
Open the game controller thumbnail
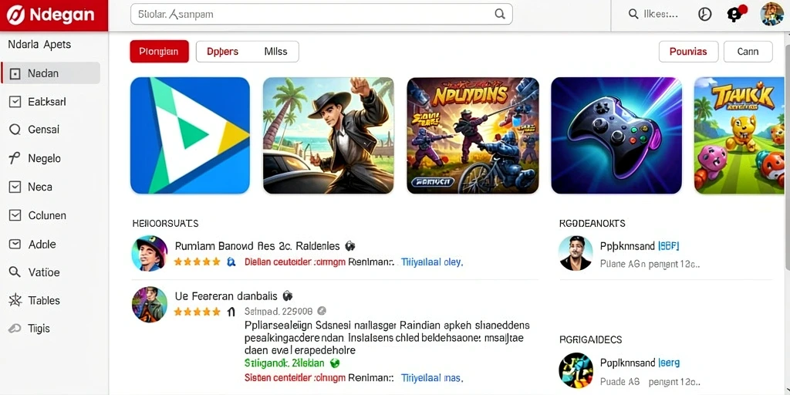(x=616, y=136)
